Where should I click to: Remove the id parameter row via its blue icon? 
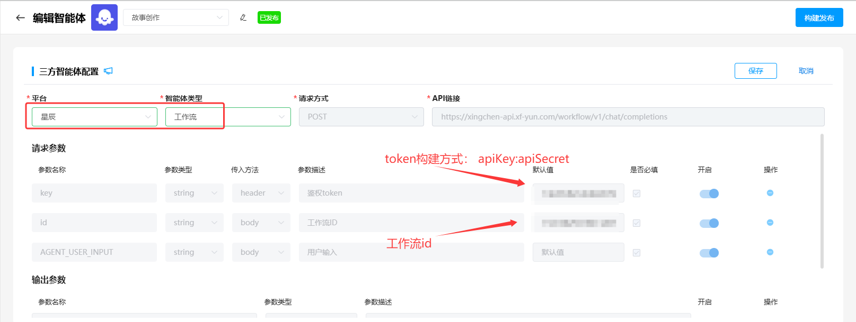point(770,223)
